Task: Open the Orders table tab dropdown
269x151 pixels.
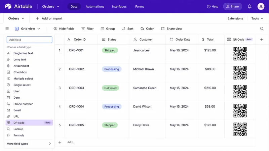Action: click(x=16, y=18)
